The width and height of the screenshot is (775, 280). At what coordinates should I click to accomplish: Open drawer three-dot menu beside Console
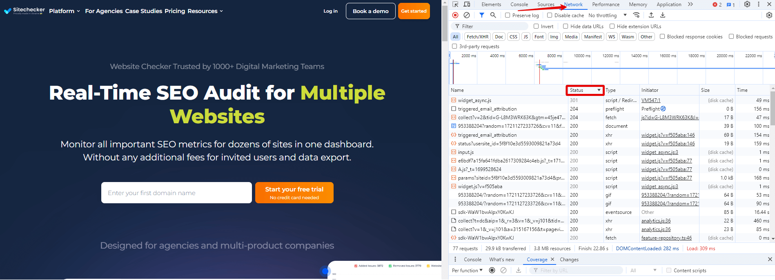455,259
